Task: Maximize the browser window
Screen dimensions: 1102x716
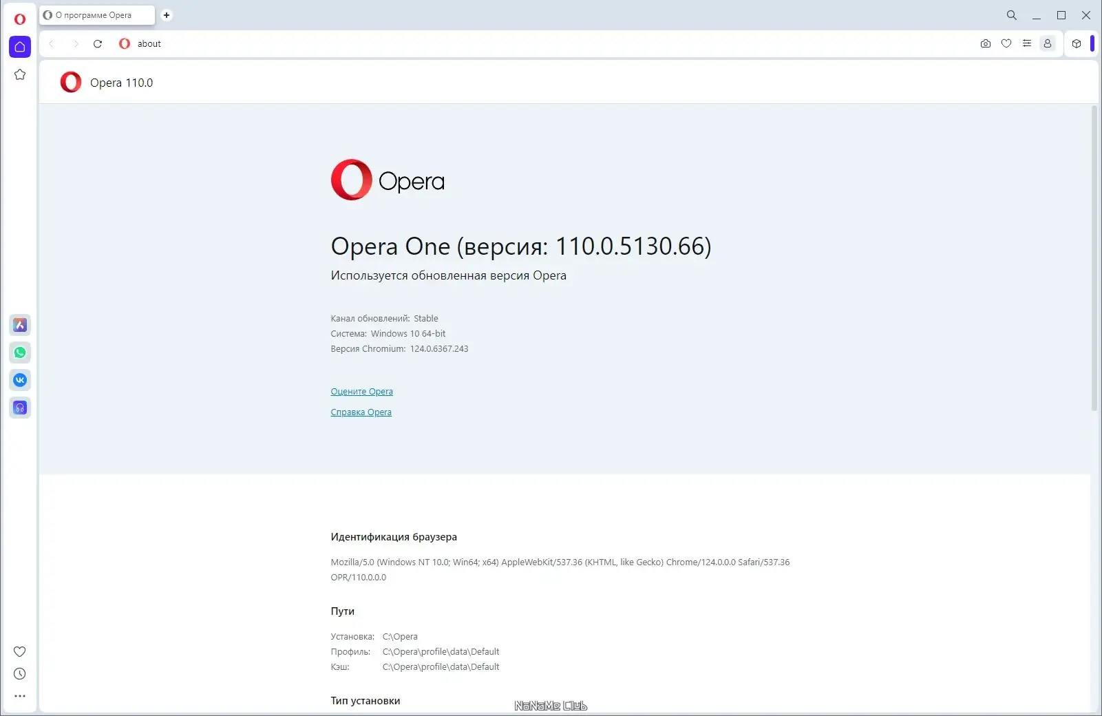Action: click(1061, 15)
